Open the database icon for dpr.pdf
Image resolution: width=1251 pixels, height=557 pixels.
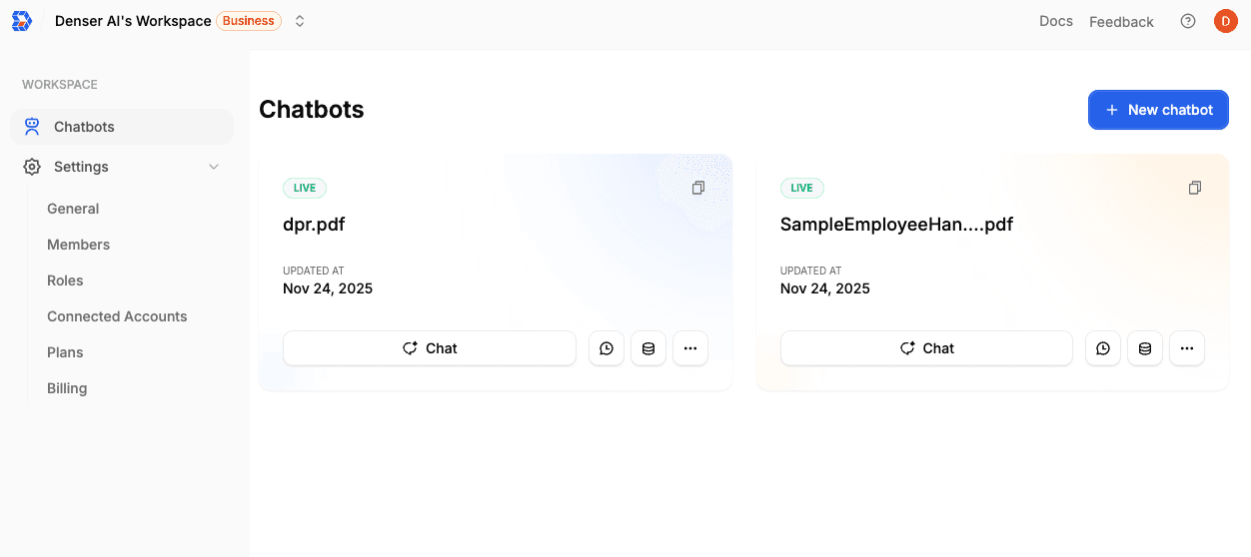click(x=648, y=348)
